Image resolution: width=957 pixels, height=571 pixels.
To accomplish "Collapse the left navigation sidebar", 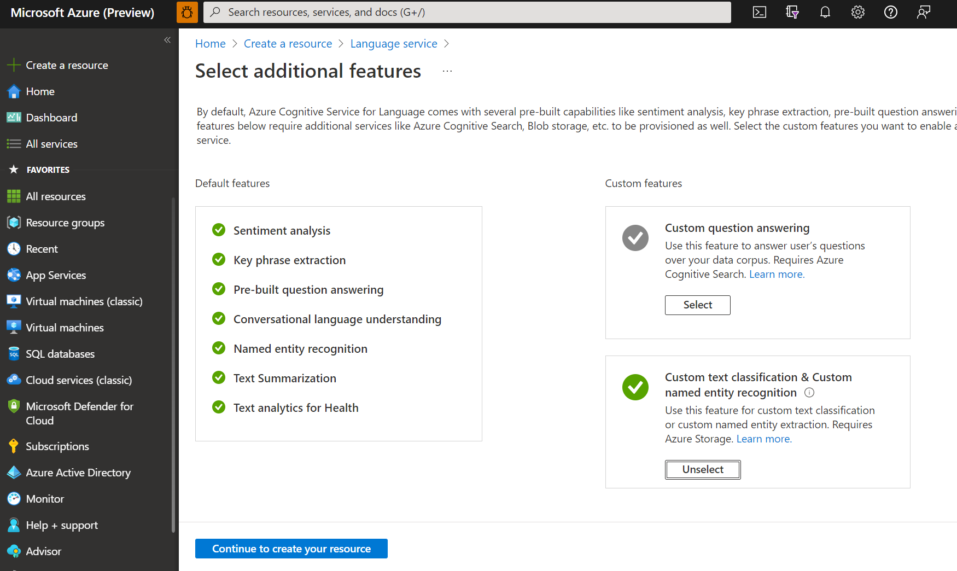I will click(x=167, y=40).
